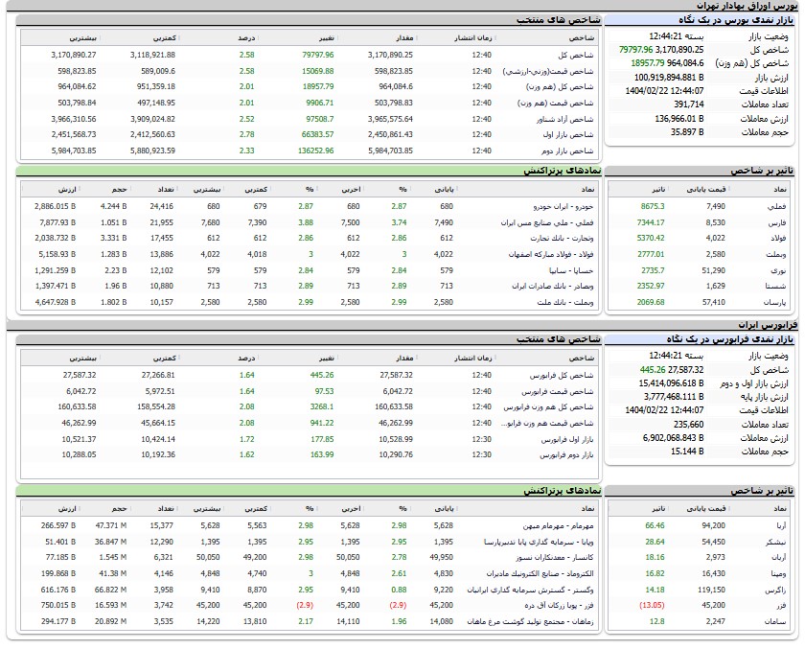Open symbol وتجارت - بانک تجارت

click(x=562, y=239)
